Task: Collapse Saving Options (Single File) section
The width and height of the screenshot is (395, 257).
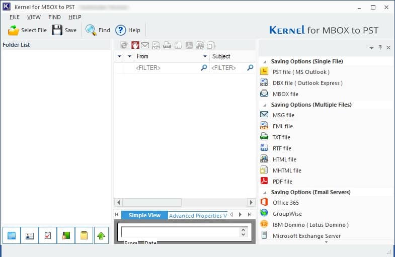Action: (265, 62)
